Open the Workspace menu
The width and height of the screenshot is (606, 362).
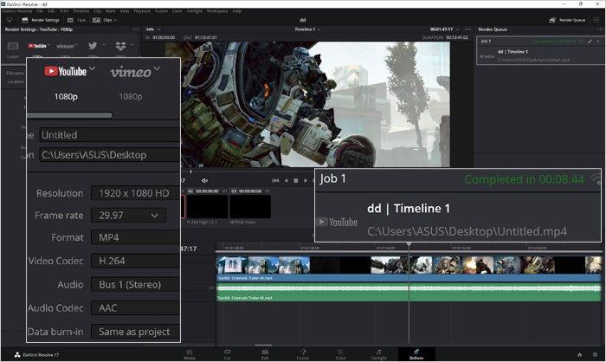[217, 11]
